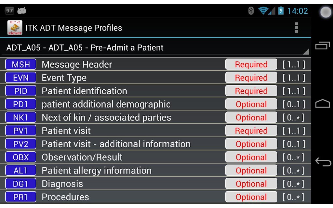333x208 pixels.
Task: Open the three-dot overflow menu
Action: 296,28
